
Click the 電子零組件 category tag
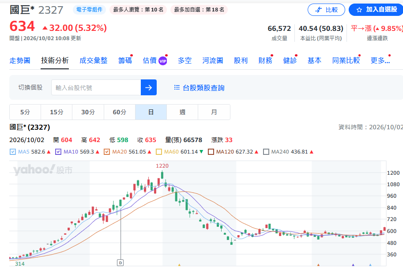pyautogui.click(x=90, y=10)
